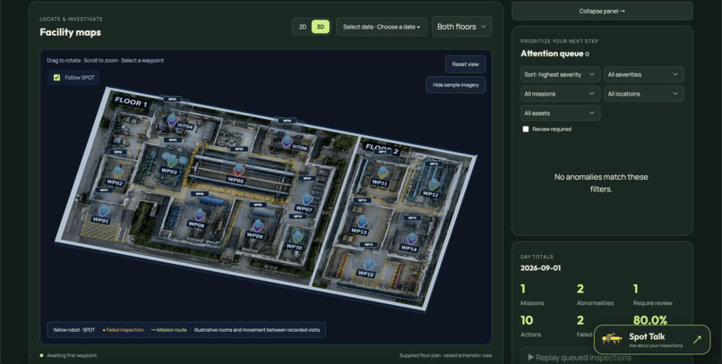The width and height of the screenshot is (722, 364).
Task: Expand the All severities filter
Action: pyautogui.click(x=644, y=74)
